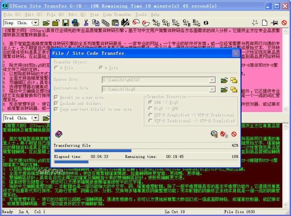The width and height of the screenshot is (291, 216).
Task: Click scroll down arrow of green text pane
Action: tap(285, 204)
